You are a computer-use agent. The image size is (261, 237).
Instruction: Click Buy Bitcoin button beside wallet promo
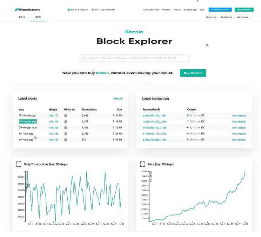point(193,73)
